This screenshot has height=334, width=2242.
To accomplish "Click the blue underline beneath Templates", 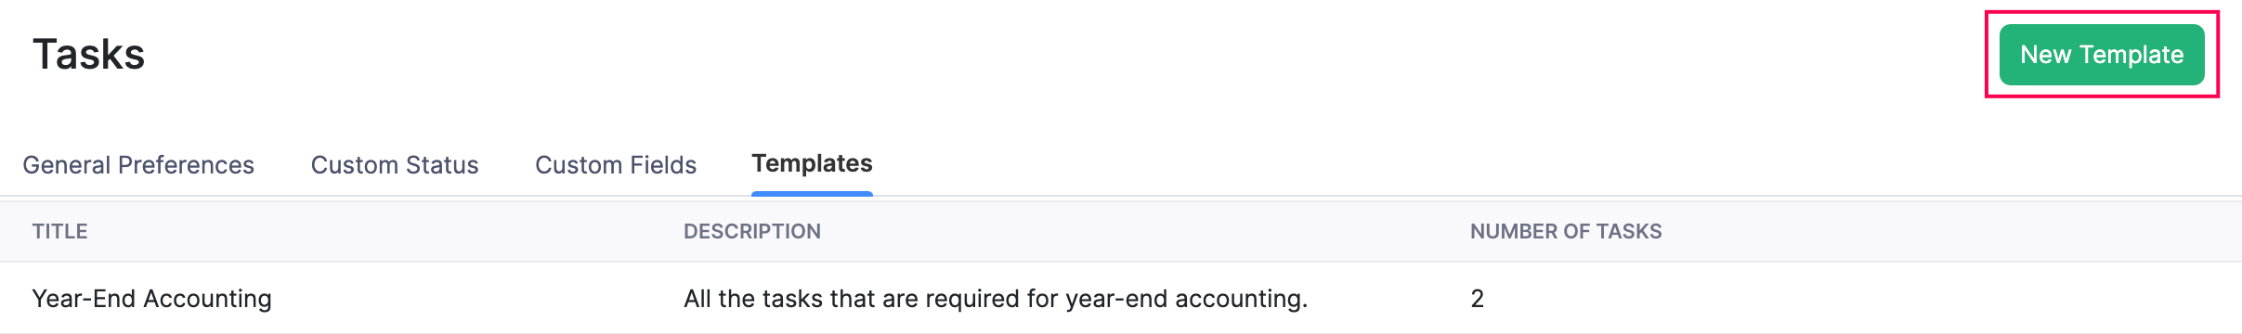I will (x=812, y=194).
